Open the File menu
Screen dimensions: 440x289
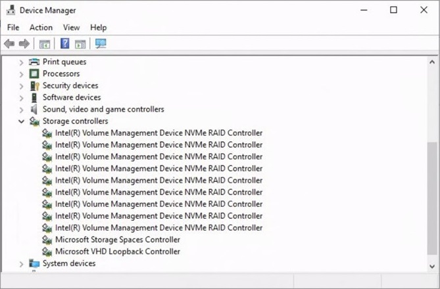coord(13,28)
